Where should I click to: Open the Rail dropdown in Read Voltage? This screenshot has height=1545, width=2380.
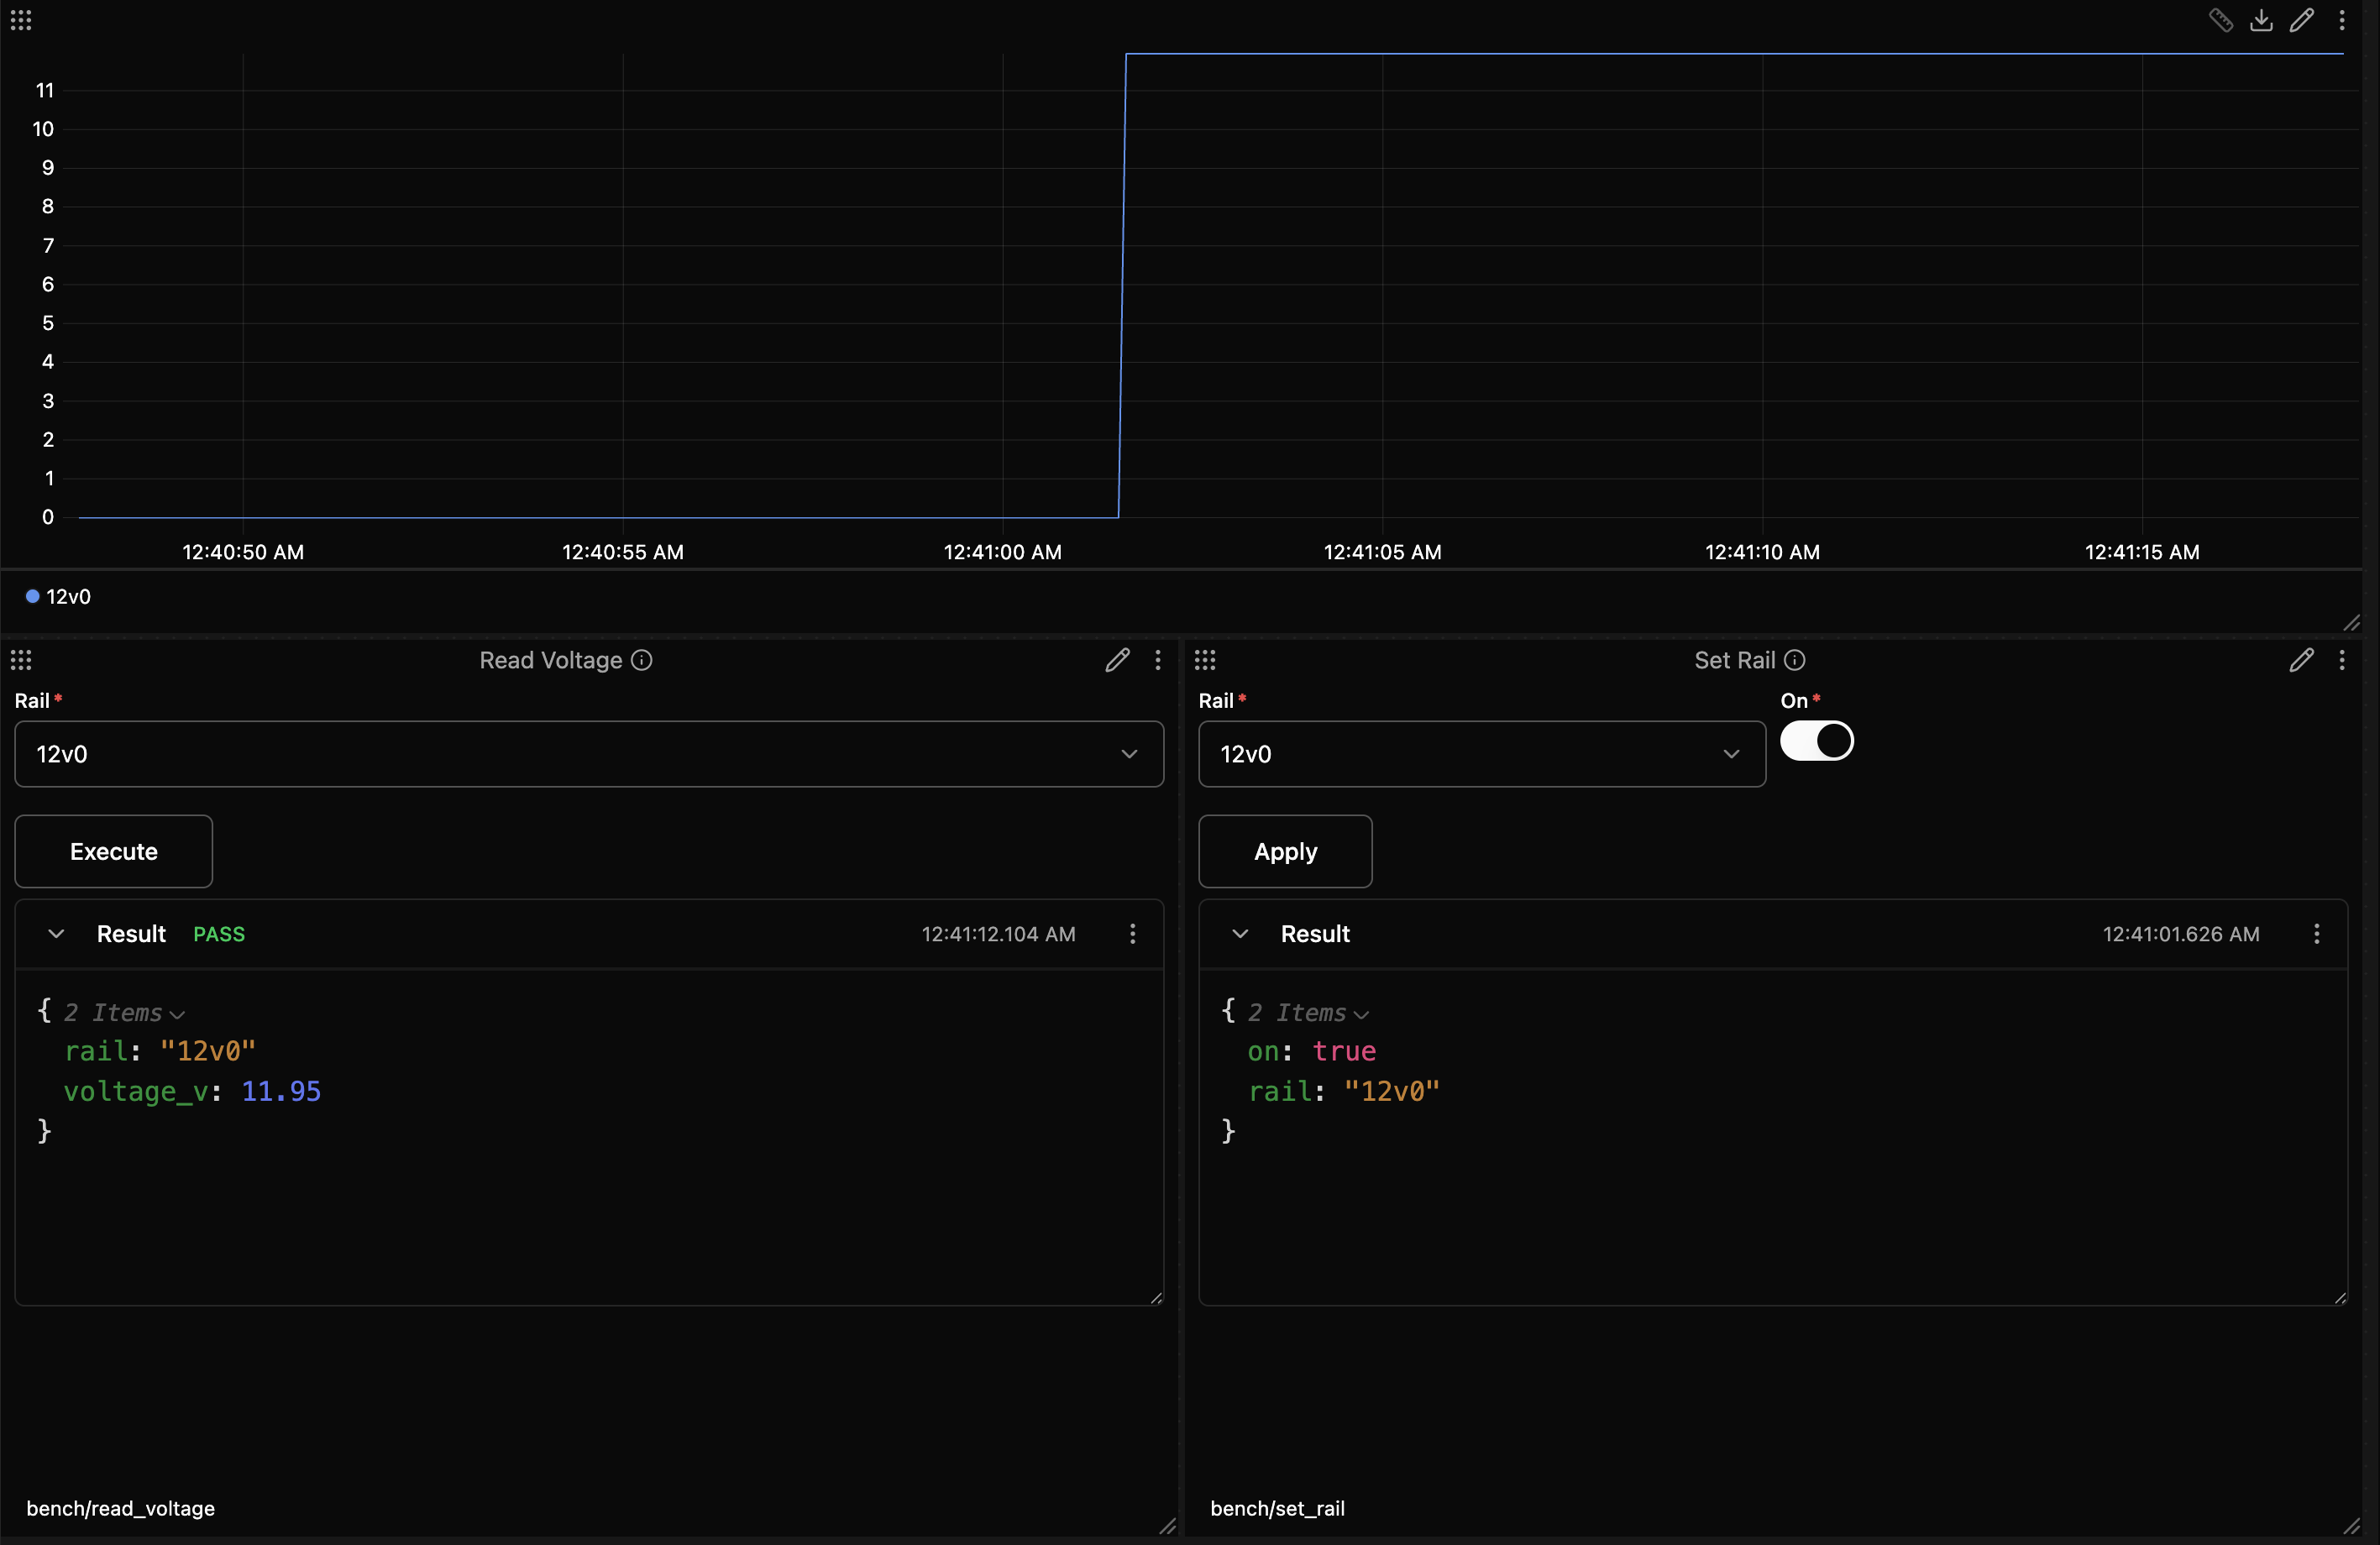589,754
